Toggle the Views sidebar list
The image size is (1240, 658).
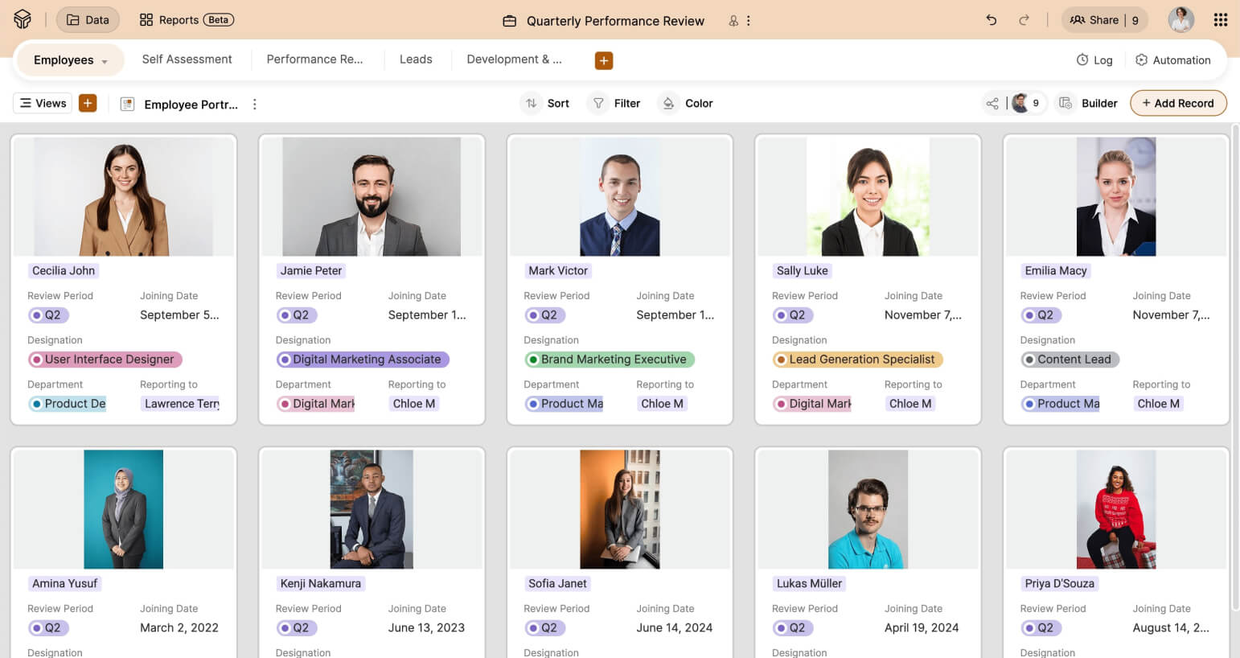43,103
